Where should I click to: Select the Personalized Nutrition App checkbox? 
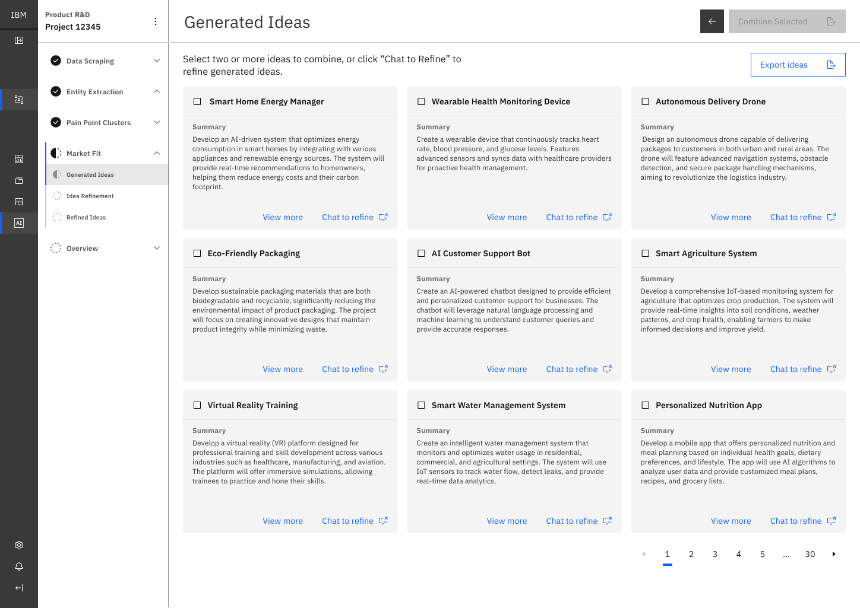[x=645, y=405]
